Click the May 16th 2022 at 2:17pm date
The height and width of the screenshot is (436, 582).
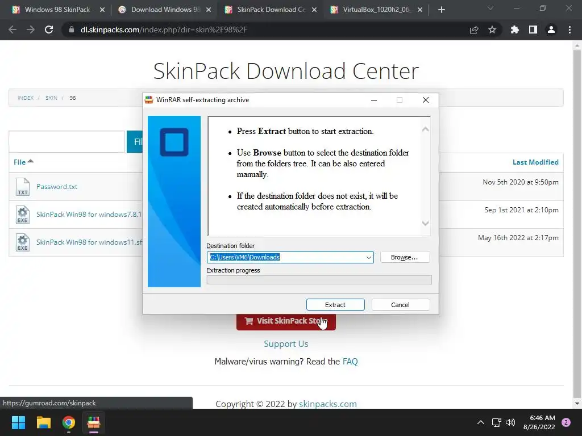point(518,238)
